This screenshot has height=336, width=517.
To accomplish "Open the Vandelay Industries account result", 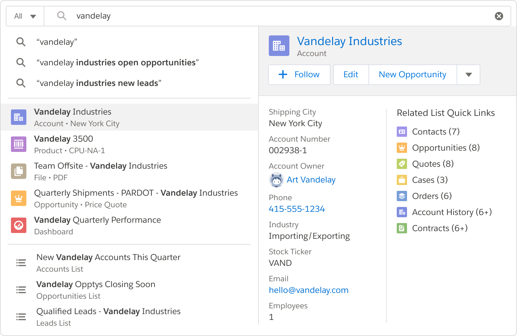I will [129, 117].
